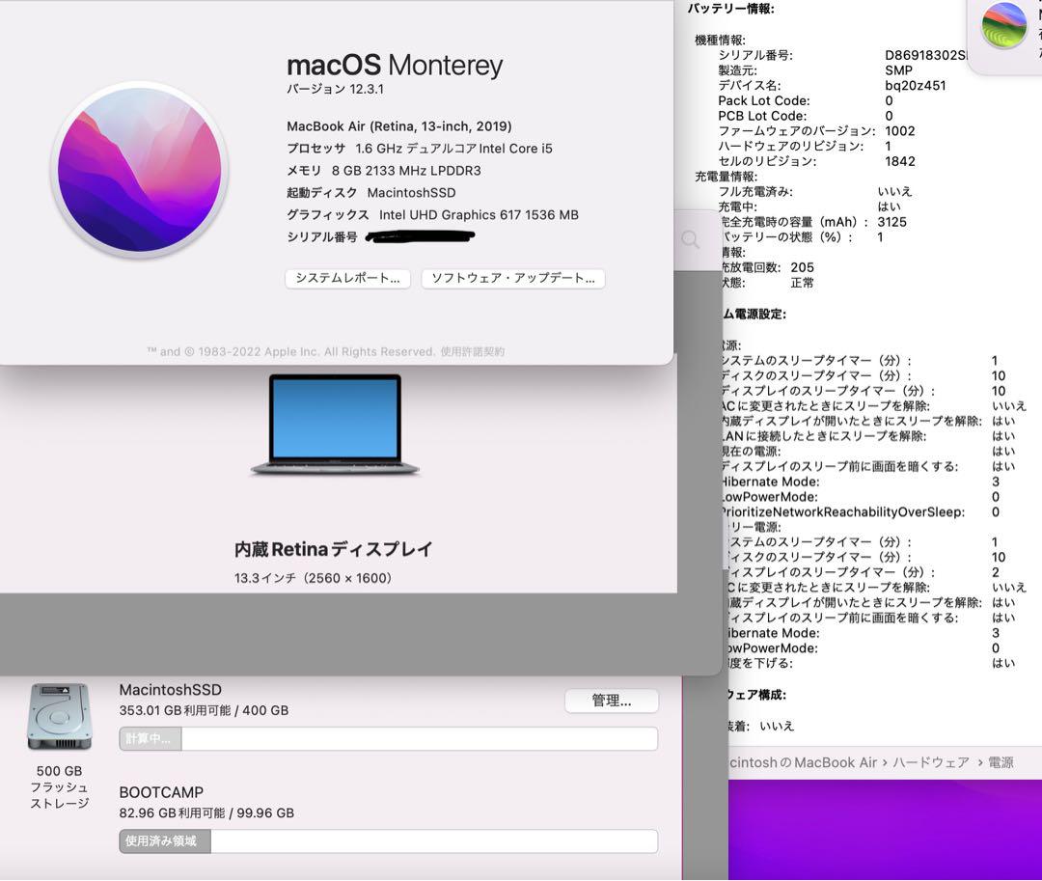Select 82.96 GB利用可能 / 99.96 GB text
The image size is (1042, 881).
[x=206, y=812]
